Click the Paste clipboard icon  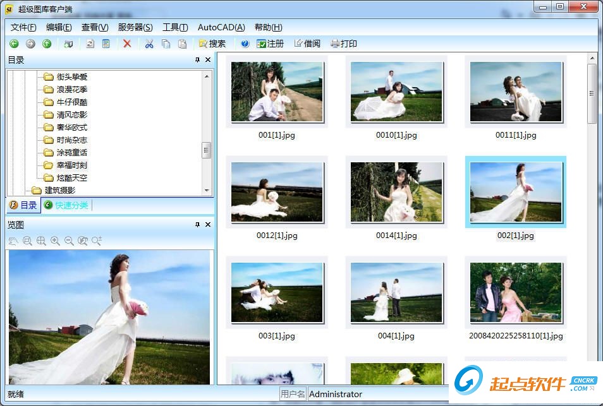(181, 44)
